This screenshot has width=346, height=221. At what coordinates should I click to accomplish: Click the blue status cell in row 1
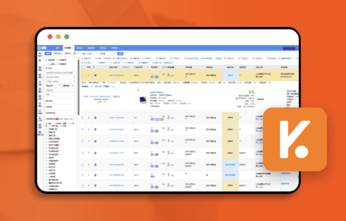pos(230,75)
